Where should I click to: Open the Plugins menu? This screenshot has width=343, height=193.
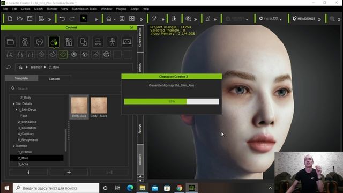click(x=121, y=9)
